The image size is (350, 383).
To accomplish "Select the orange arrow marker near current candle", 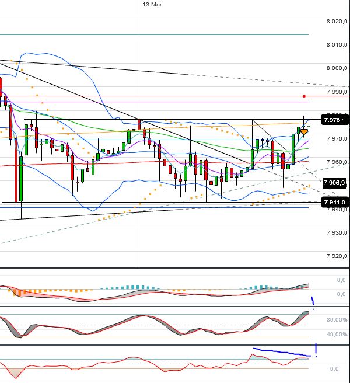I will [304, 132].
